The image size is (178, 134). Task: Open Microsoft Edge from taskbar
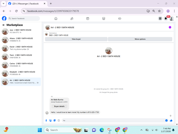click(x=102, y=130)
